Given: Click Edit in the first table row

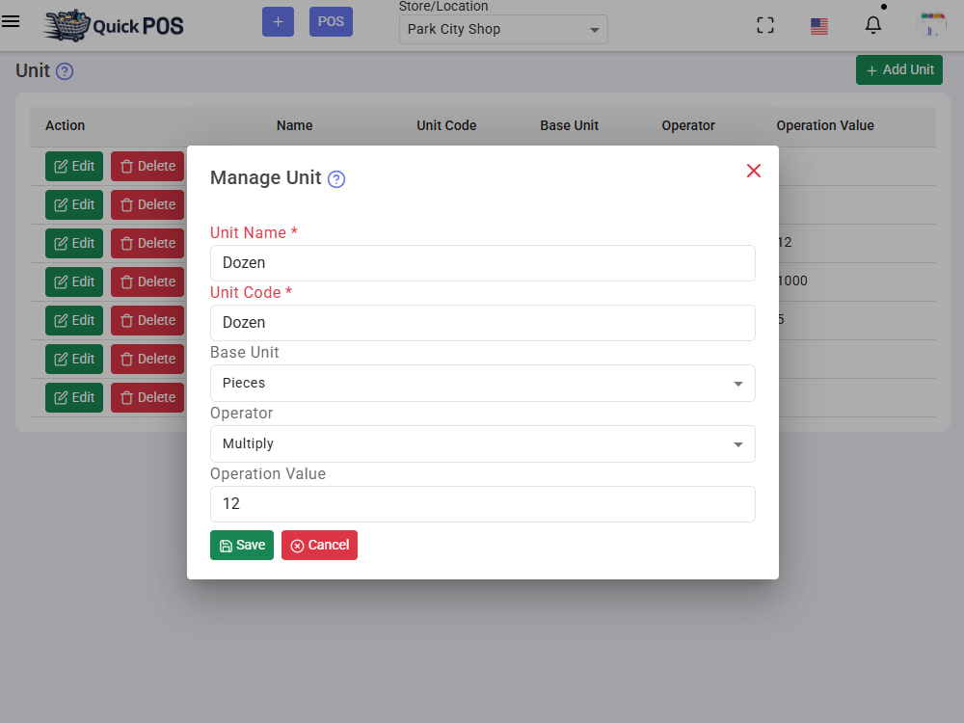Looking at the screenshot, I should [74, 166].
